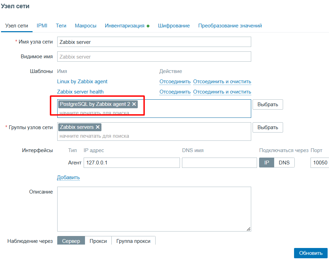The height and width of the screenshot is (261, 329).
Task: Open Преобразование значений tab
Action: click(x=230, y=26)
